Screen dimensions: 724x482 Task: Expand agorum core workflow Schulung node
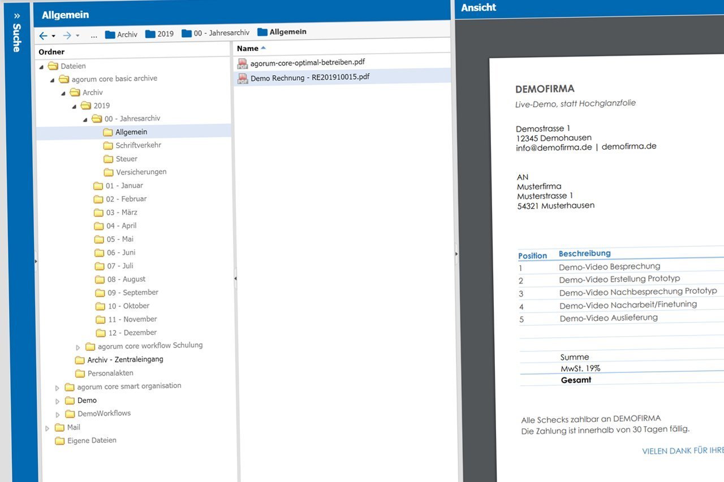point(78,348)
